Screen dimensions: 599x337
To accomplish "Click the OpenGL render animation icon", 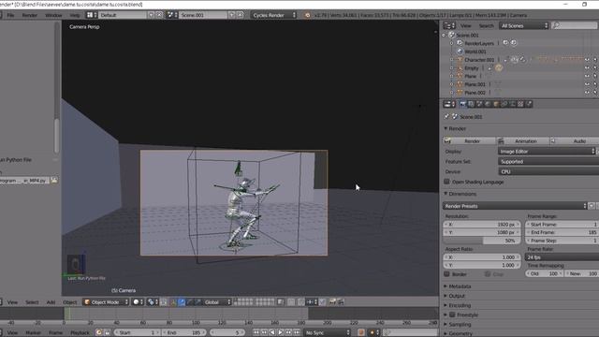I will point(341,302).
